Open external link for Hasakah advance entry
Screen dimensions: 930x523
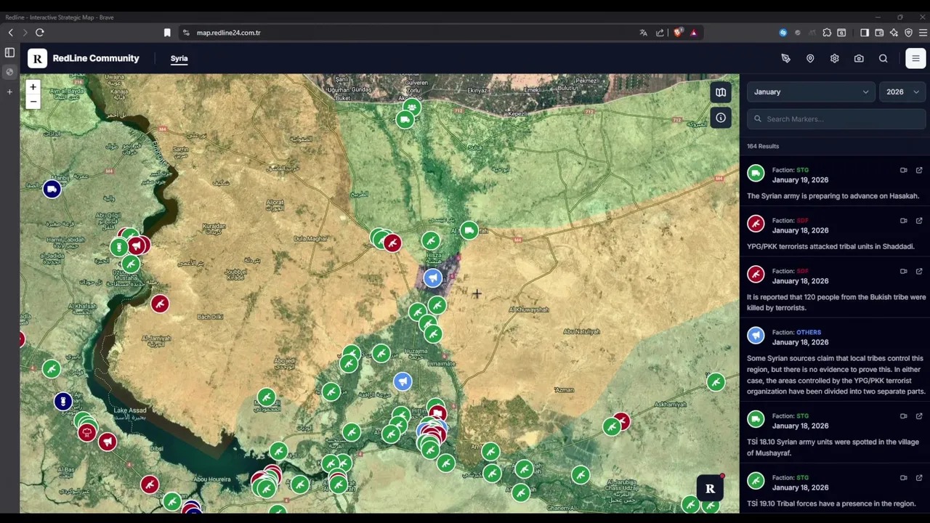pos(919,170)
